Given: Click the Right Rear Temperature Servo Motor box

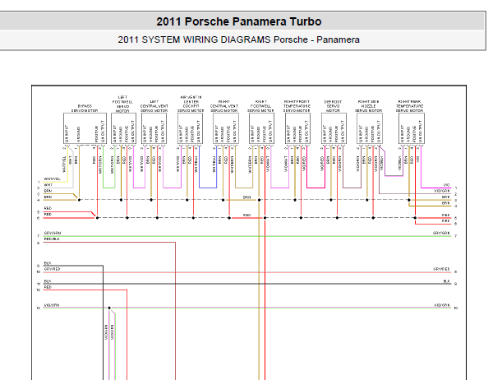Looking at the screenshot, I should click(x=412, y=128).
